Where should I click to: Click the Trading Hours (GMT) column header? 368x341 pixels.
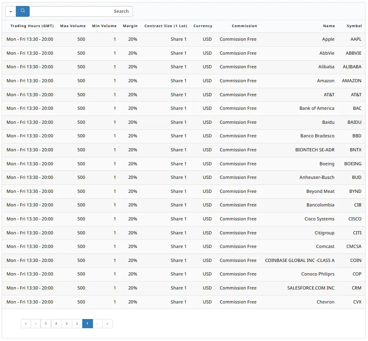click(32, 26)
